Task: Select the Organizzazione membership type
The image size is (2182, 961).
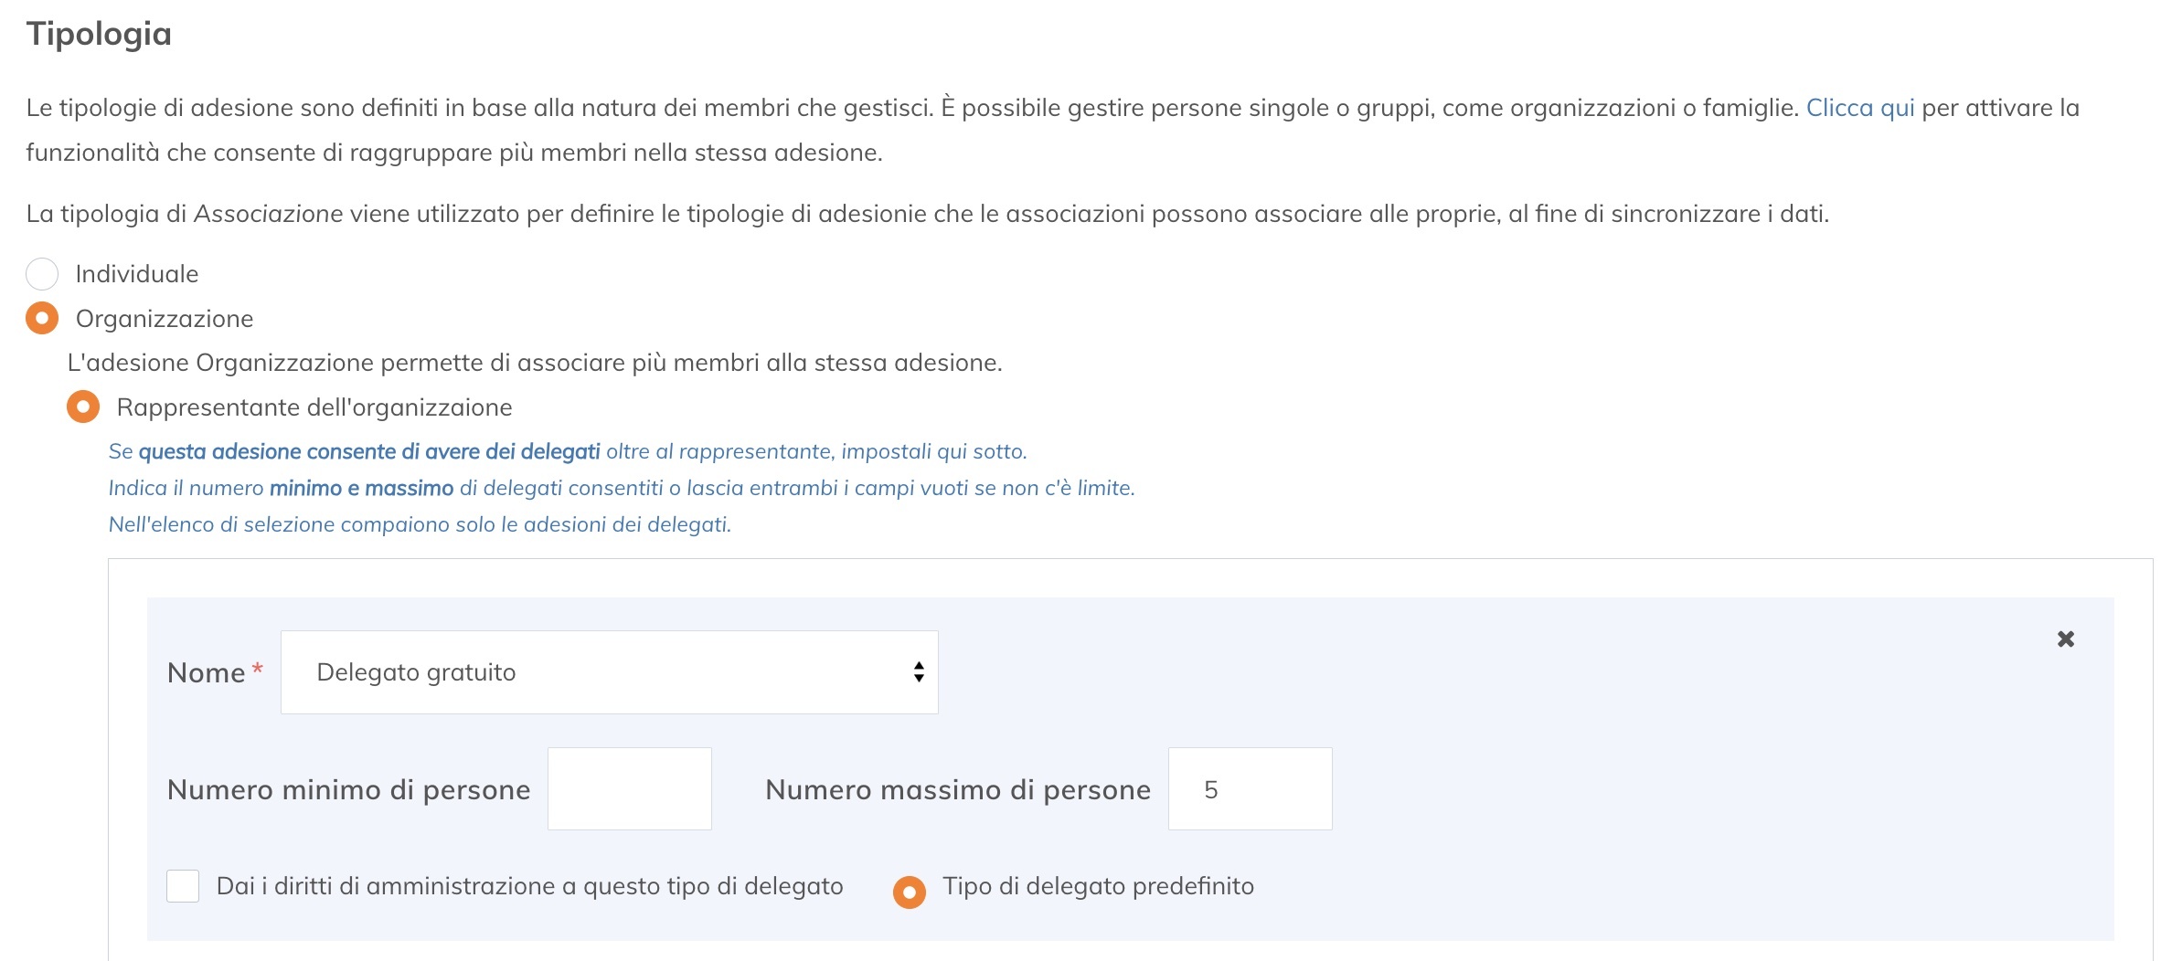Action: click(x=42, y=319)
